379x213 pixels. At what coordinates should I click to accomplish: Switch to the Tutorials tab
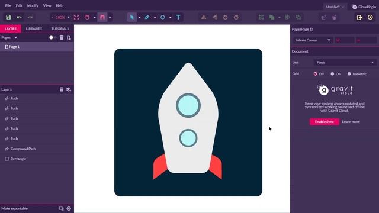[60, 28]
